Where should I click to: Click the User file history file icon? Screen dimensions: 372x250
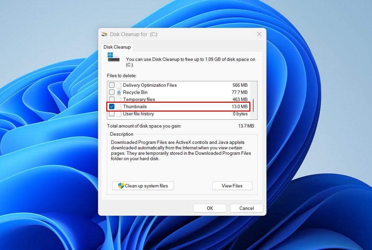click(119, 114)
